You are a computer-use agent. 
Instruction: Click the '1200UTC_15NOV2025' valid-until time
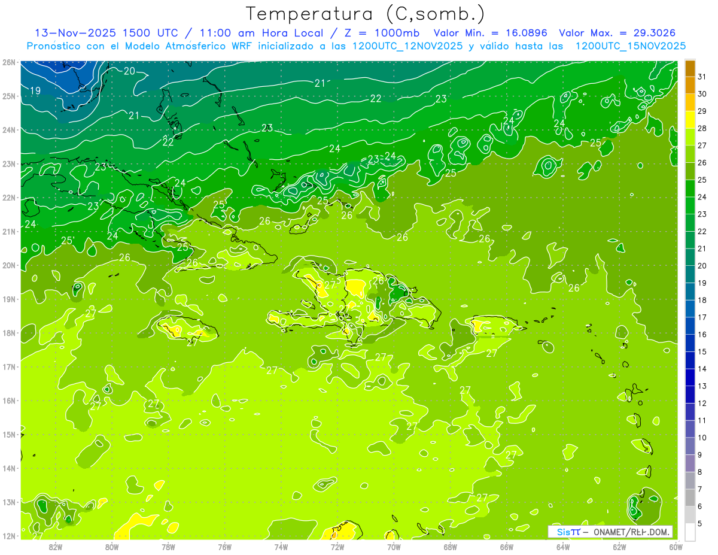pyautogui.click(x=630, y=46)
